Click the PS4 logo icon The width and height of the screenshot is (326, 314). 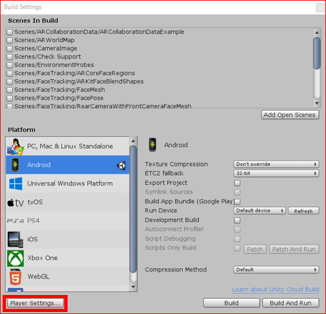click(15, 221)
